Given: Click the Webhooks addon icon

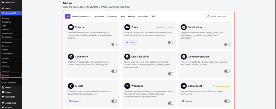Looking at the screenshot, I should (127, 86).
